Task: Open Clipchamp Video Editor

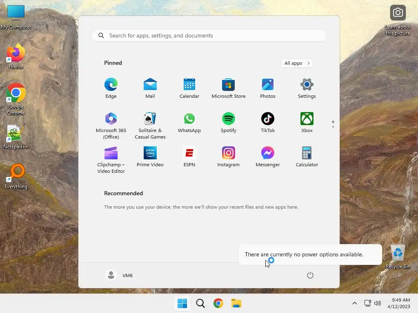Action: click(x=111, y=160)
